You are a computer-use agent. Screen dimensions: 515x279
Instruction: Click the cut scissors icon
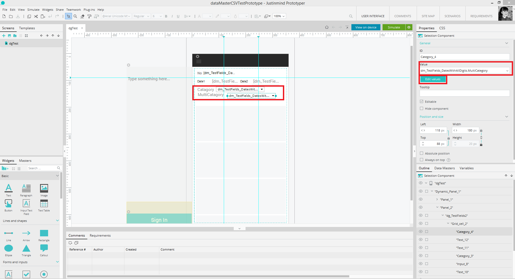point(36,16)
